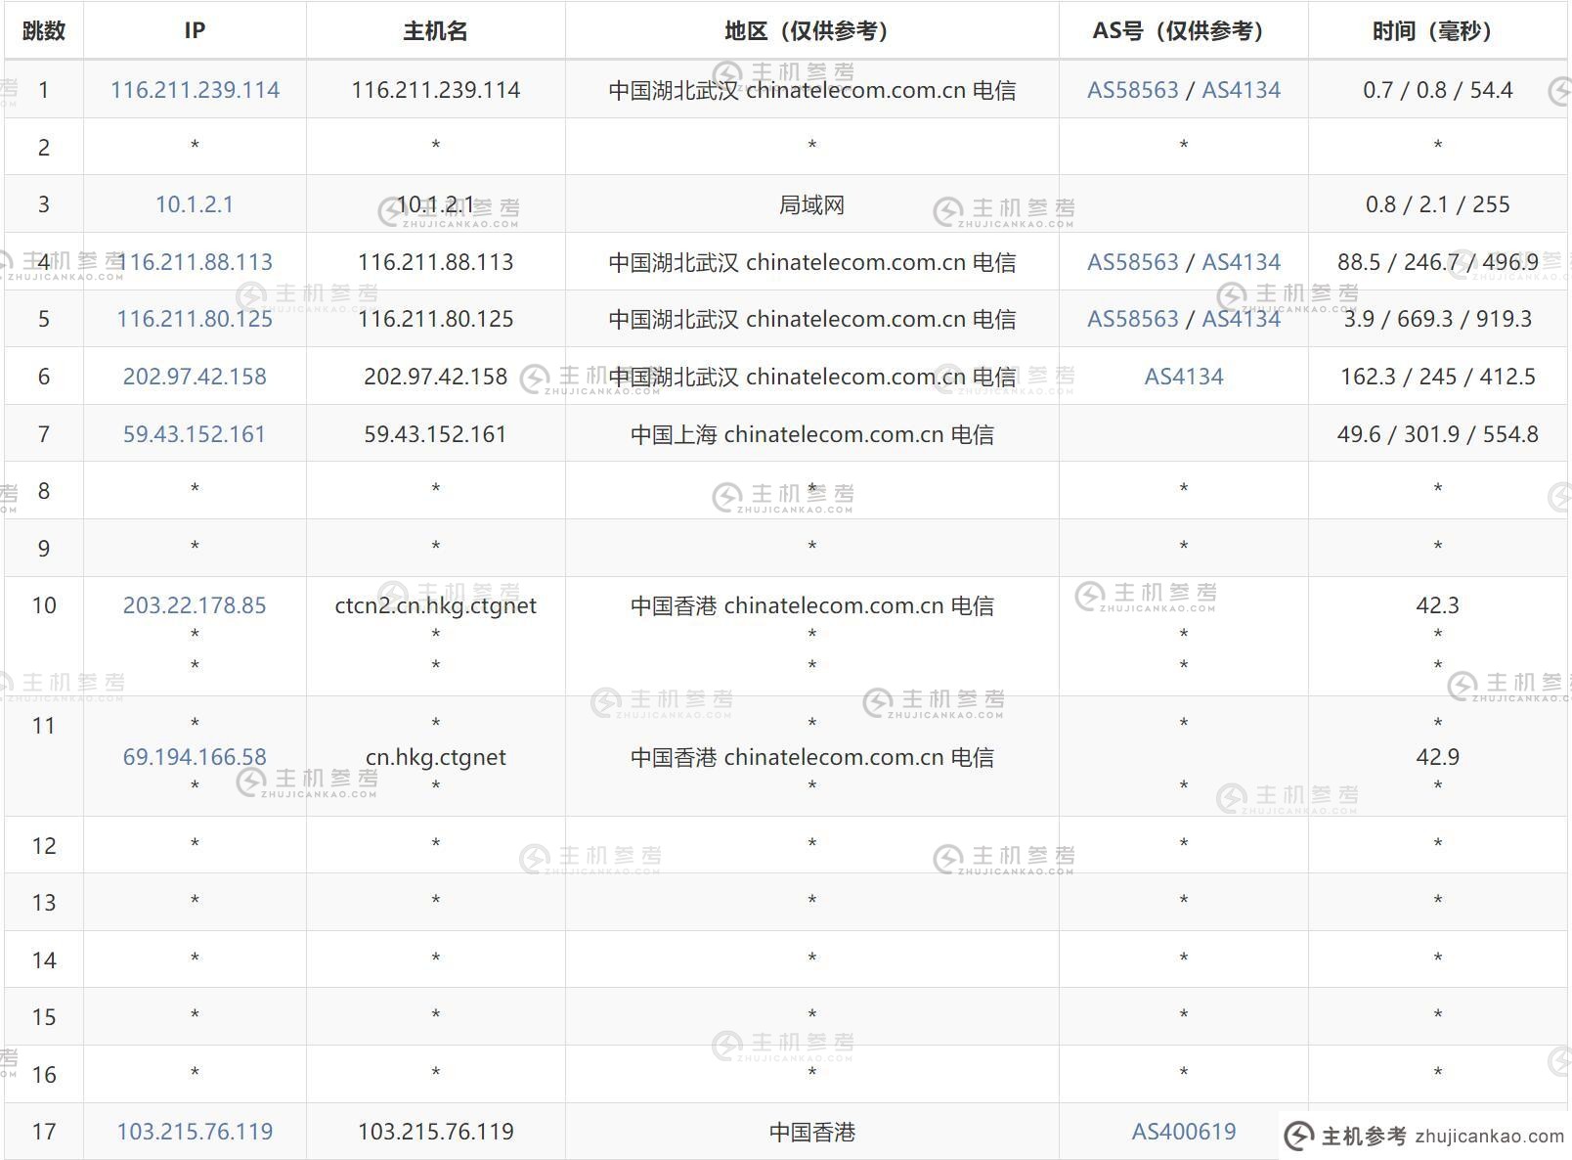Click time value 42.9
The width and height of the screenshot is (1572, 1160).
pyautogui.click(x=1437, y=757)
